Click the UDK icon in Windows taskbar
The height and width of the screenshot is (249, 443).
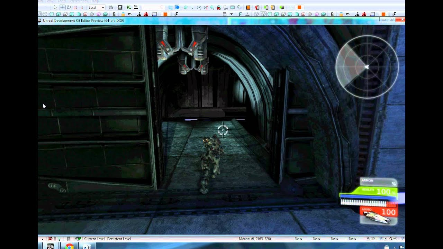(x=51, y=246)
